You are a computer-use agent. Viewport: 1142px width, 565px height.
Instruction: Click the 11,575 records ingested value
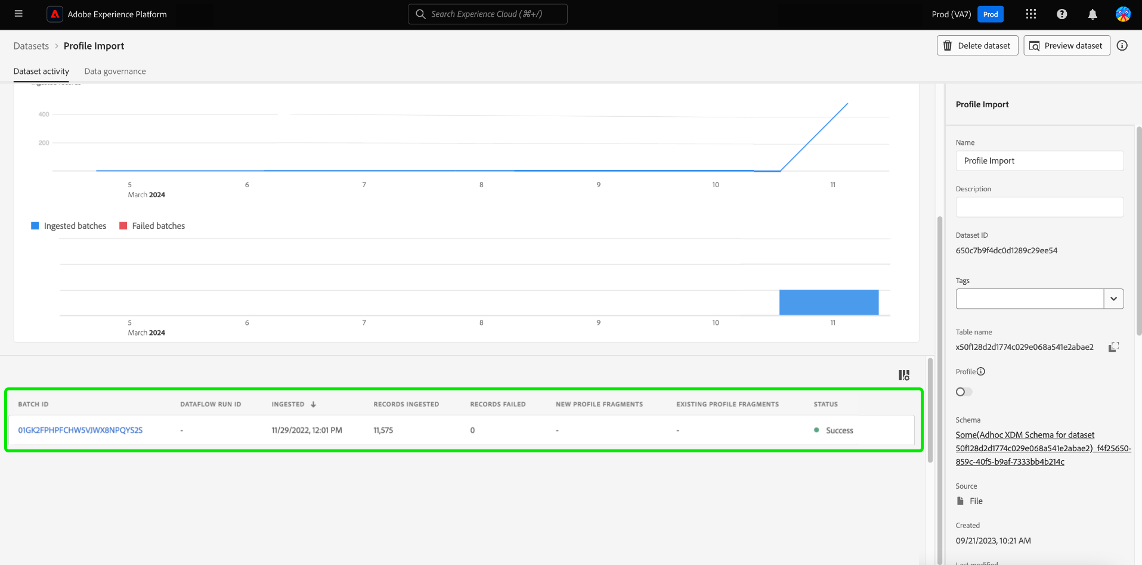tap(383, 430)
